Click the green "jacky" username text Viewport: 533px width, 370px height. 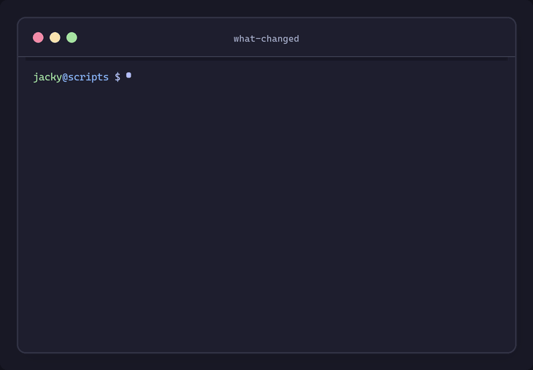point(47,77)
